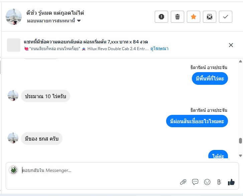Click the page avatar beside reply box

pyautogui.click(x=13, y=170)
